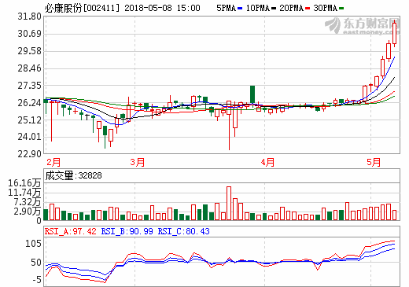The width and height of the screenshot is (409, 287).
Task: Click the 30.69 price axis label
Action: coord(29,34)
